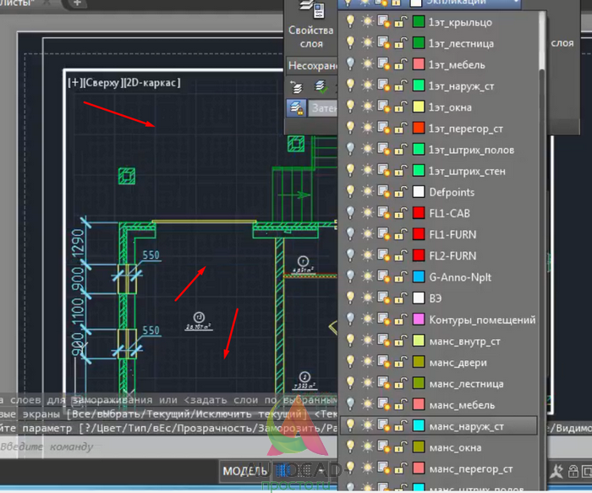Open the Свойства слоя layer properties manager
592x493 pixels.
pyautogui.click(x=311, y=25)
